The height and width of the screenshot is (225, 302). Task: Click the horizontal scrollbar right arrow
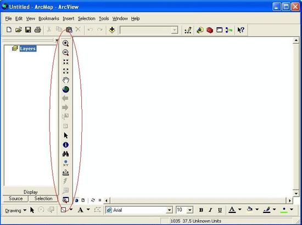(290, 200)
